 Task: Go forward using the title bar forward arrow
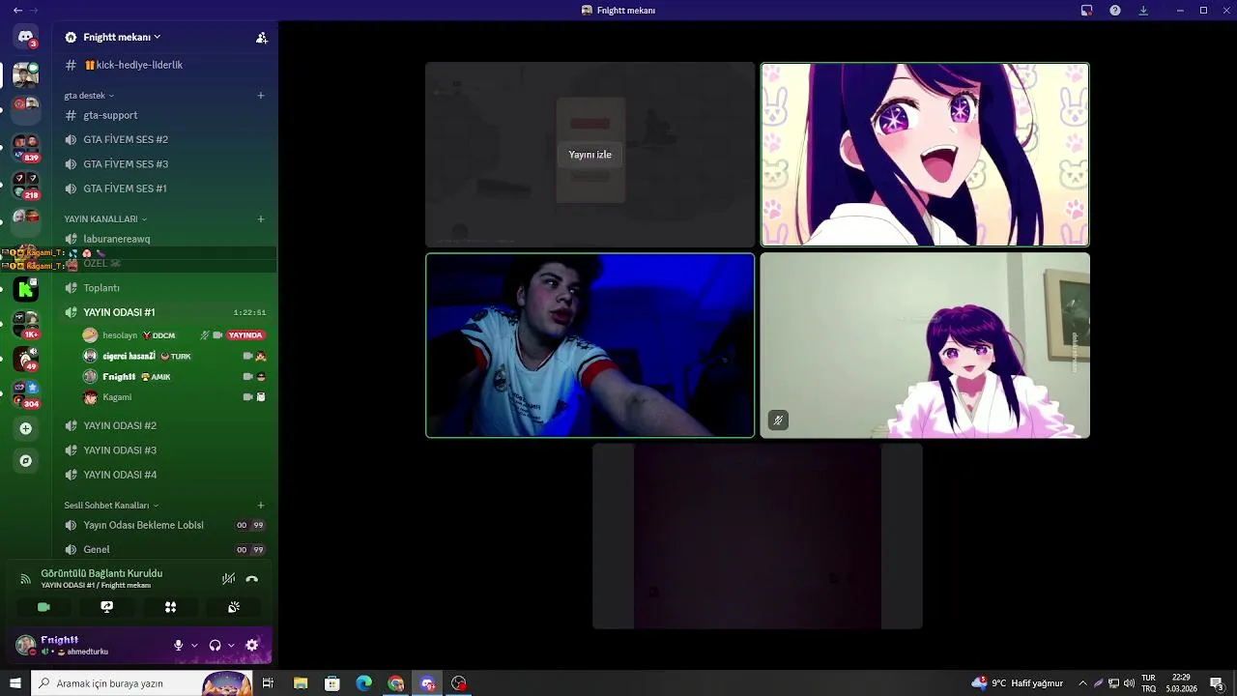[35, 11]
